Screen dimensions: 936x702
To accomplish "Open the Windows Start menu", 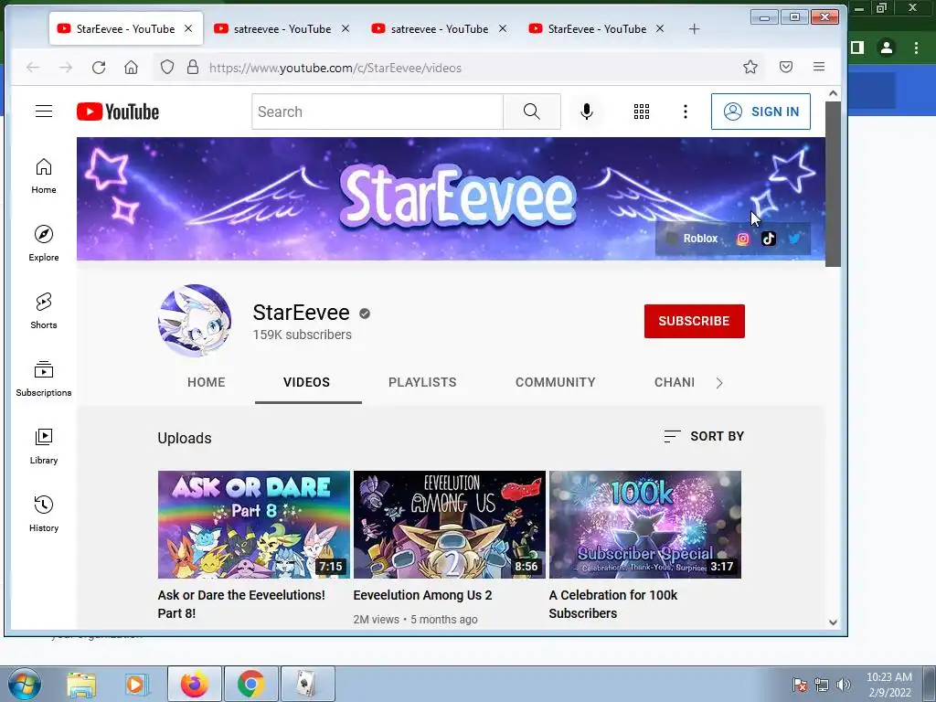I will click(x=25, y=684).
